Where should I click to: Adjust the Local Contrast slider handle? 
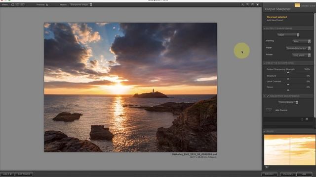pos(288,85)
